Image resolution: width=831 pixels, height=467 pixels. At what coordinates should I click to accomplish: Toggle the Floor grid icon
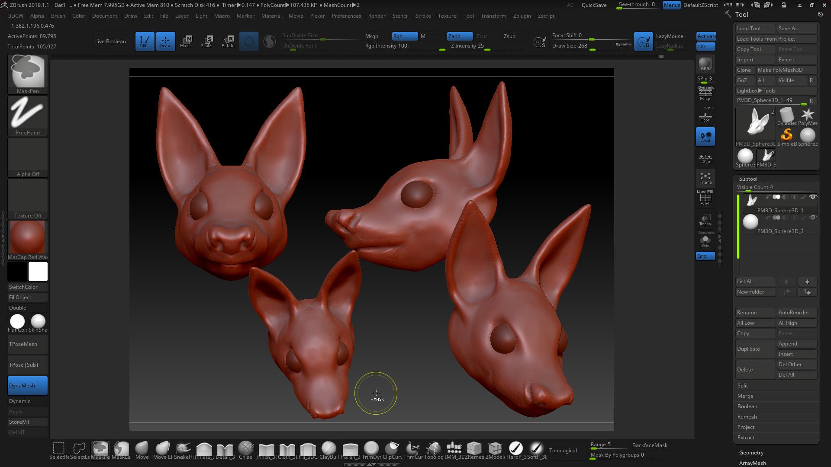tap(705, 116)
